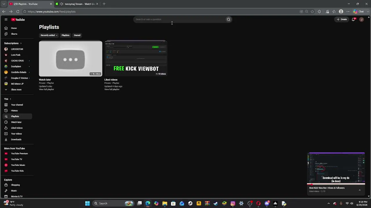
Task: Click the YouTube search input field
Action: point(180,19)
